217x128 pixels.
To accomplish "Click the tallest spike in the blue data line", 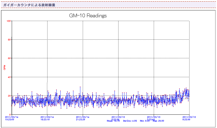I will coord(80,87).
